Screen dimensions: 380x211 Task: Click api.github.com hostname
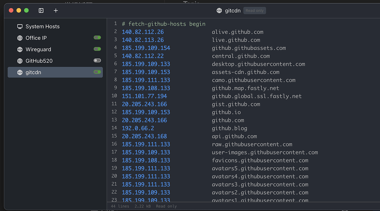[235, 136]
